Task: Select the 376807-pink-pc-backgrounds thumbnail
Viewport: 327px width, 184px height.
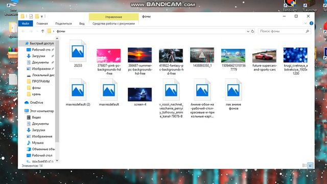Action: [x=109, y=56]
